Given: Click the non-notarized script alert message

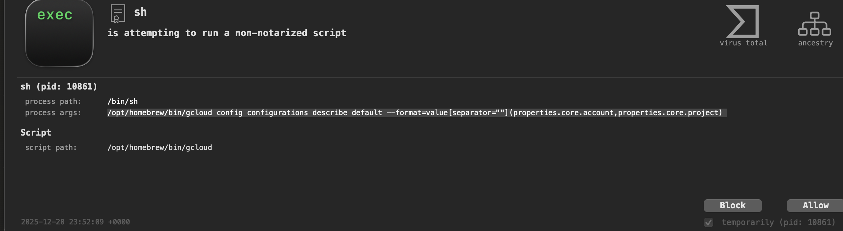Looking at the screenshot, I should pos(227,33).
